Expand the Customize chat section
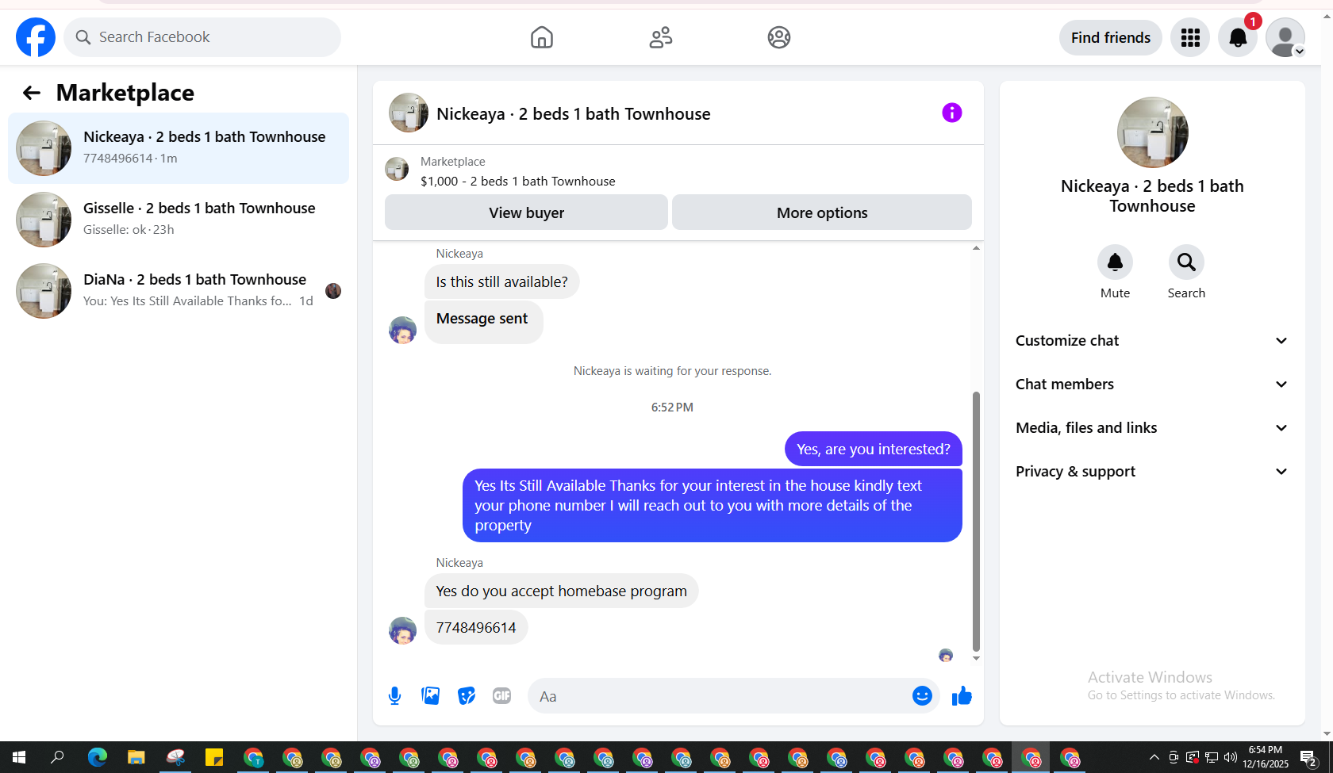This screenshot has height=773, width=1333. tap(1152, 341)
